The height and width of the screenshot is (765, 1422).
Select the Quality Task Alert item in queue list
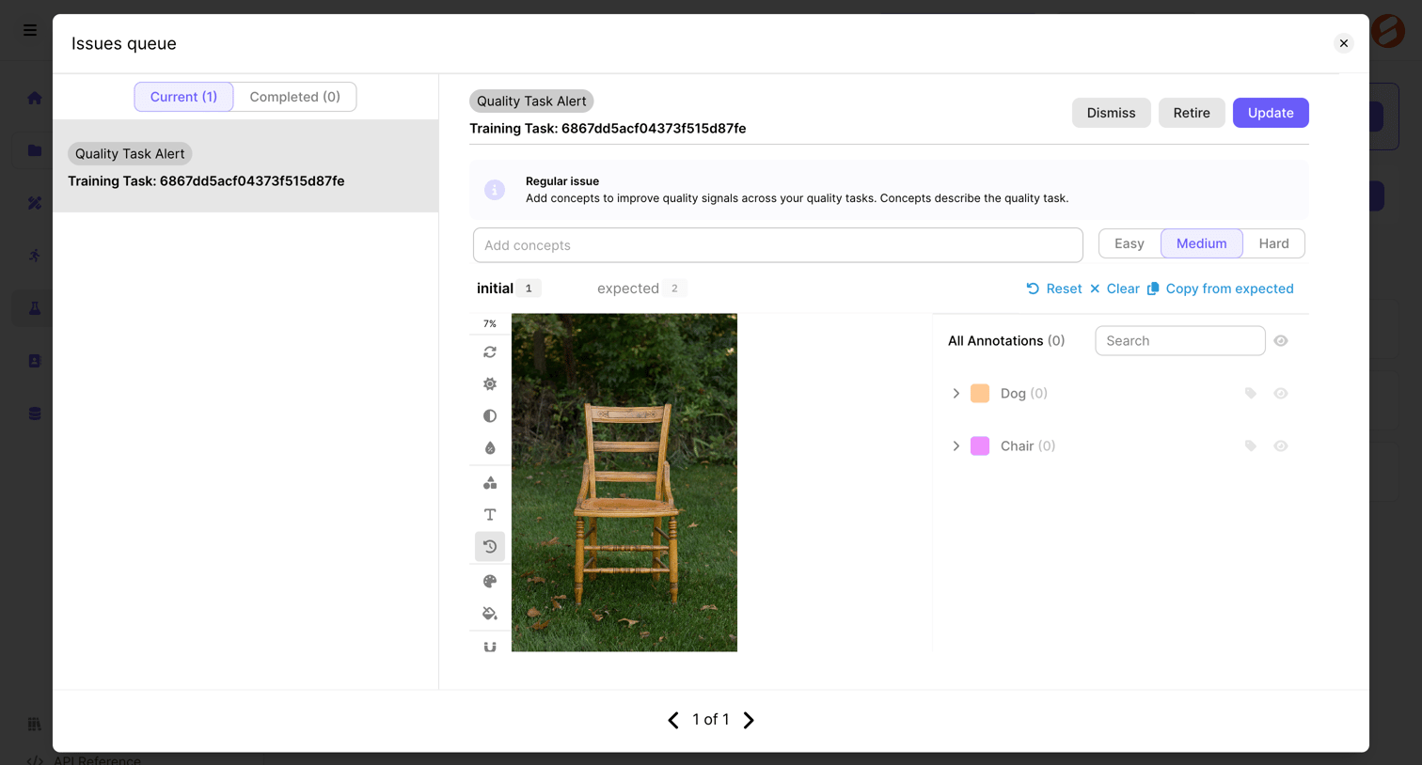245,166
